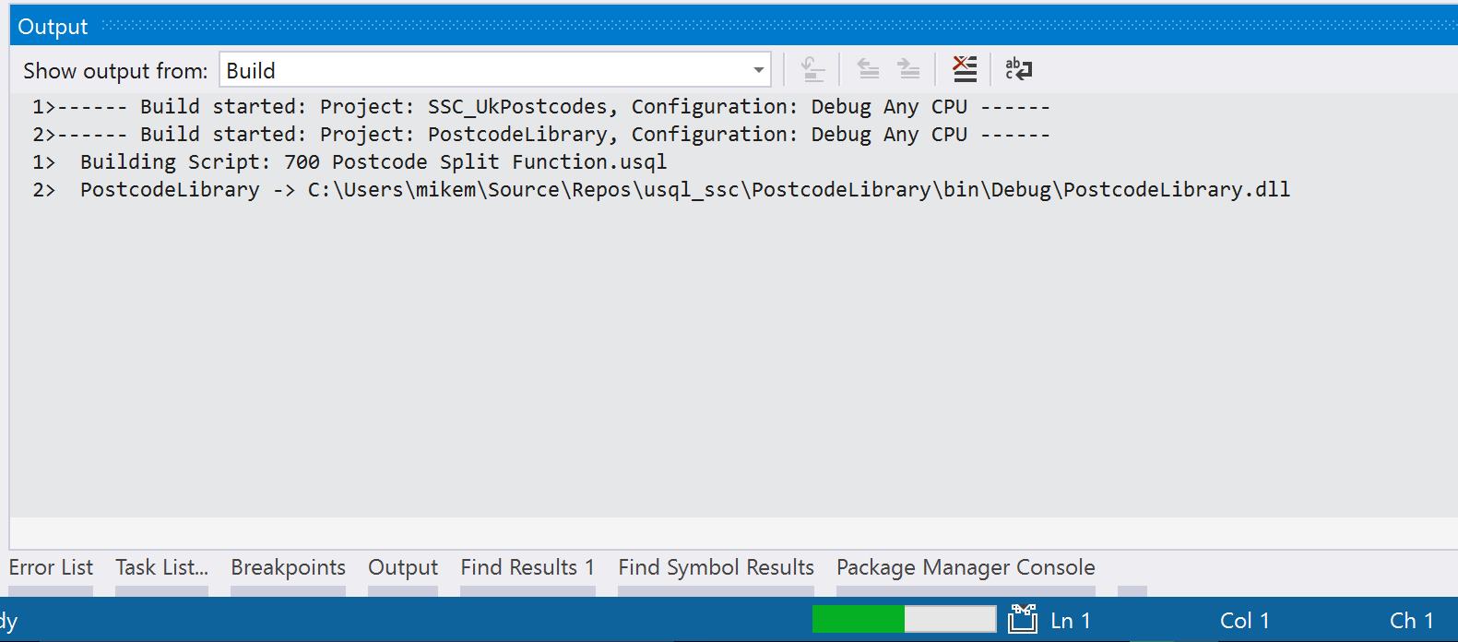Select the Output tab at the bottom
Screen dimensions: 1458x642
click(403, 567)
